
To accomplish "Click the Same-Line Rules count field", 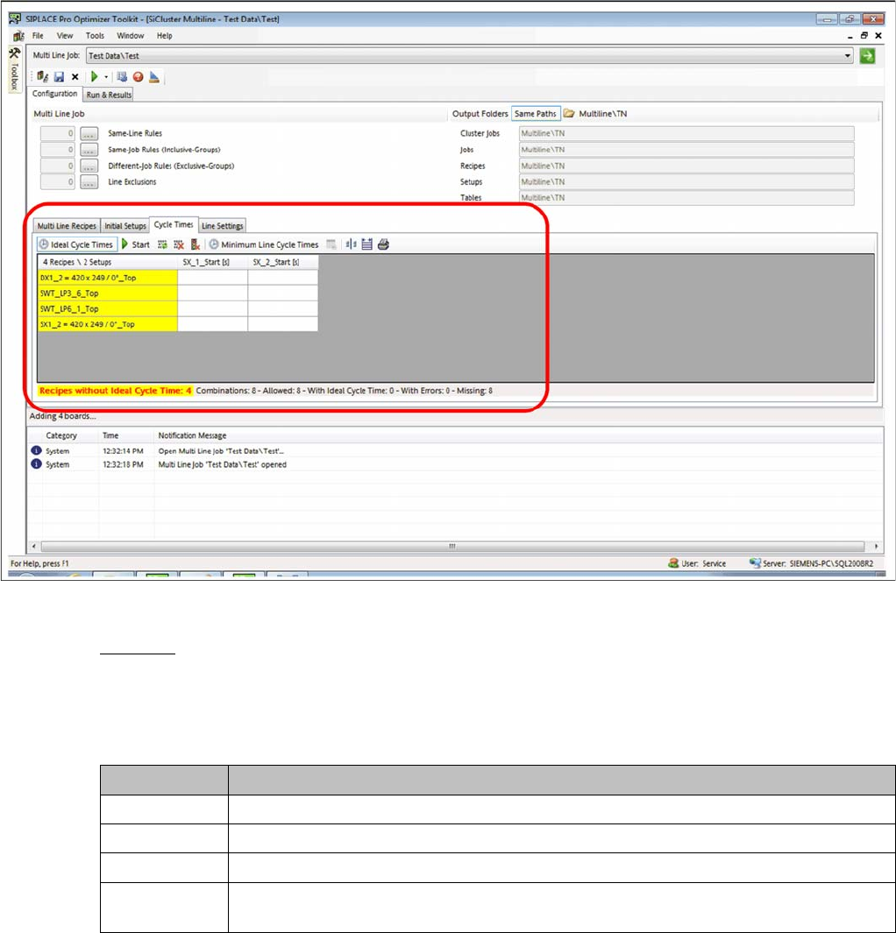I will 57,134.
